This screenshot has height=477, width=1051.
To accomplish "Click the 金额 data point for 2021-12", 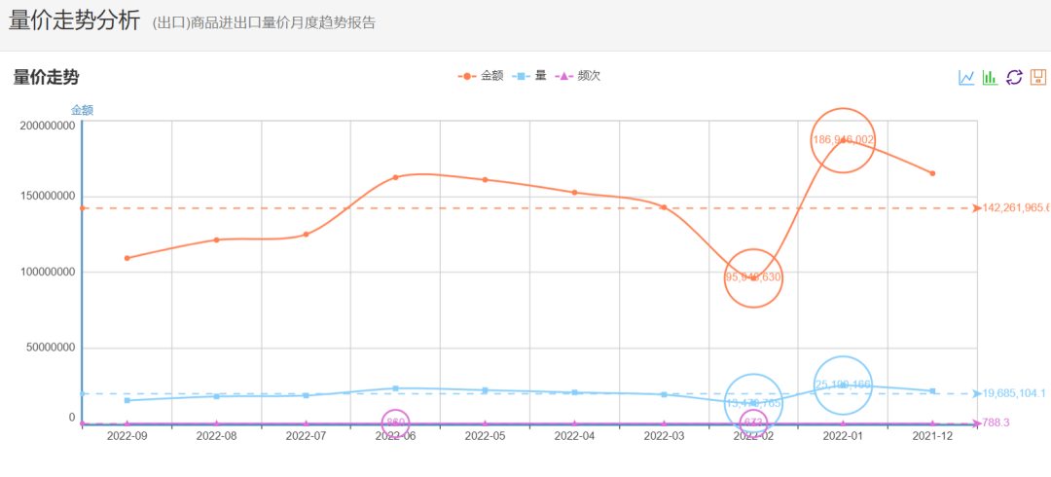I will [932, 173].
